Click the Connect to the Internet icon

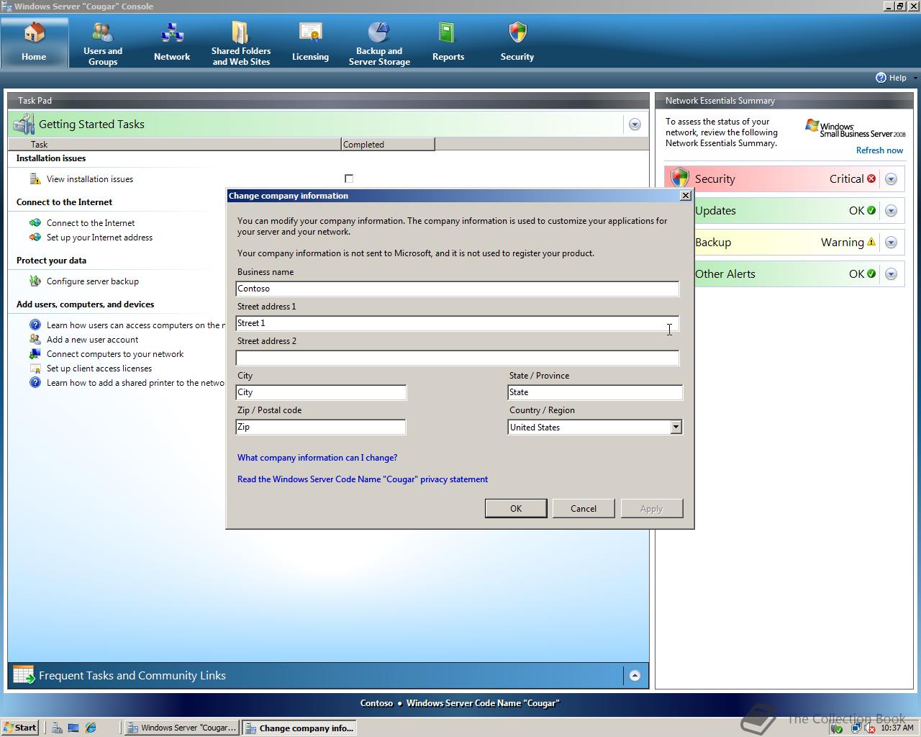pos(35,223)
